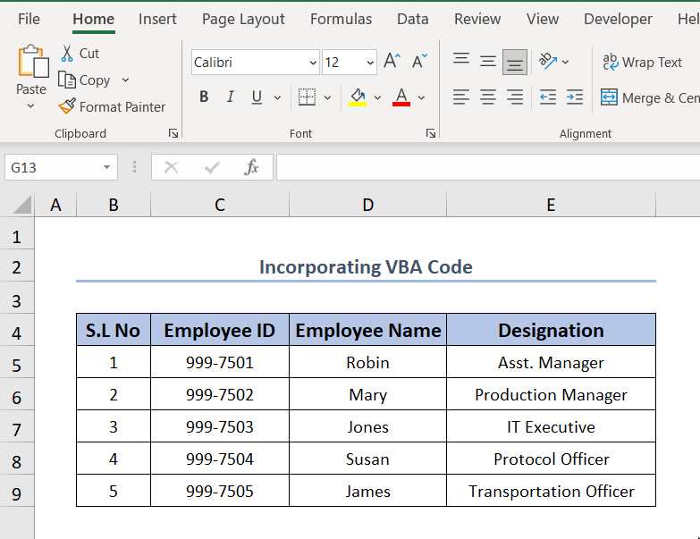700x539 pixels.
Task: Switch to the Formulas tab
Action: point(342,19)
